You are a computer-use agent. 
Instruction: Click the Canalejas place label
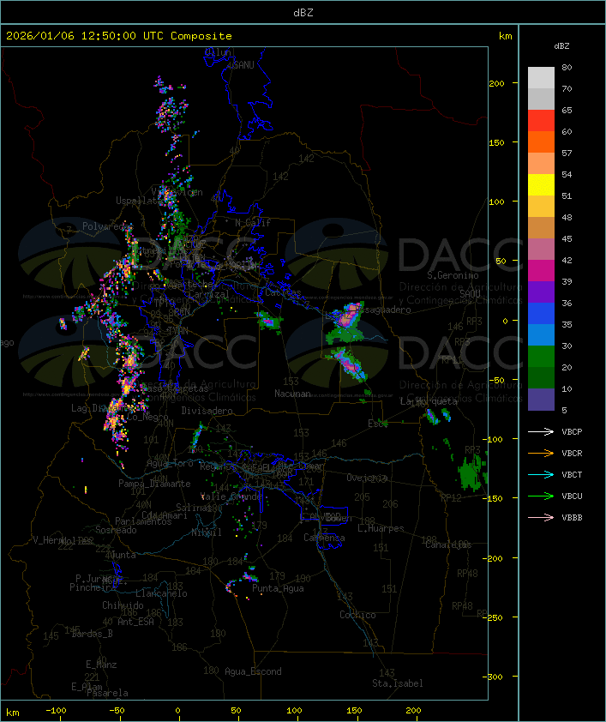pos(448,545)
